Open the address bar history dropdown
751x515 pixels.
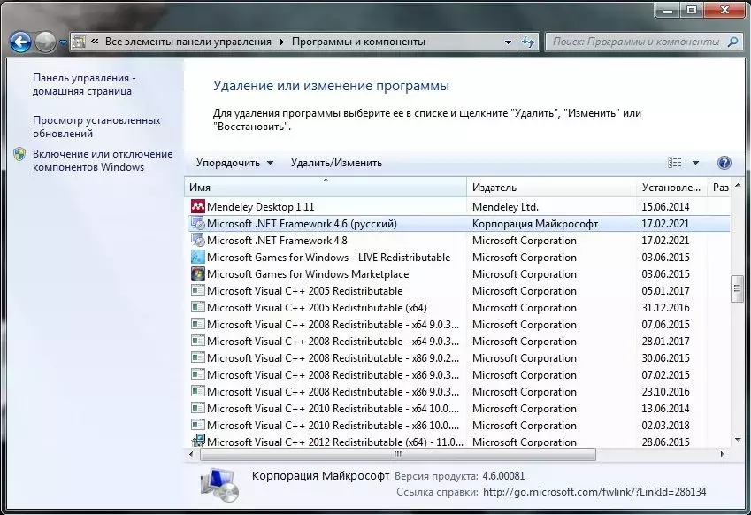coord(508,42)
